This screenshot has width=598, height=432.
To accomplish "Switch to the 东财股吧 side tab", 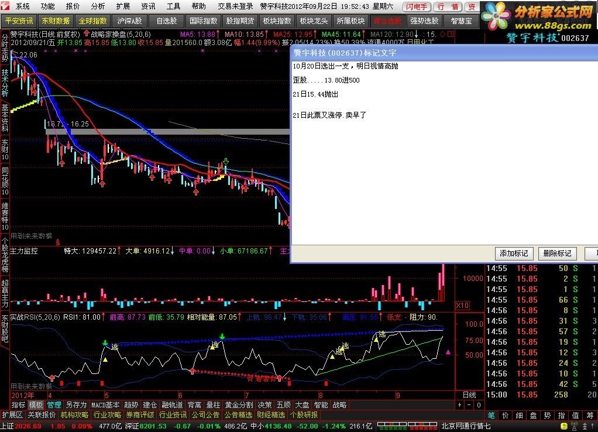I will coord(5,328).
